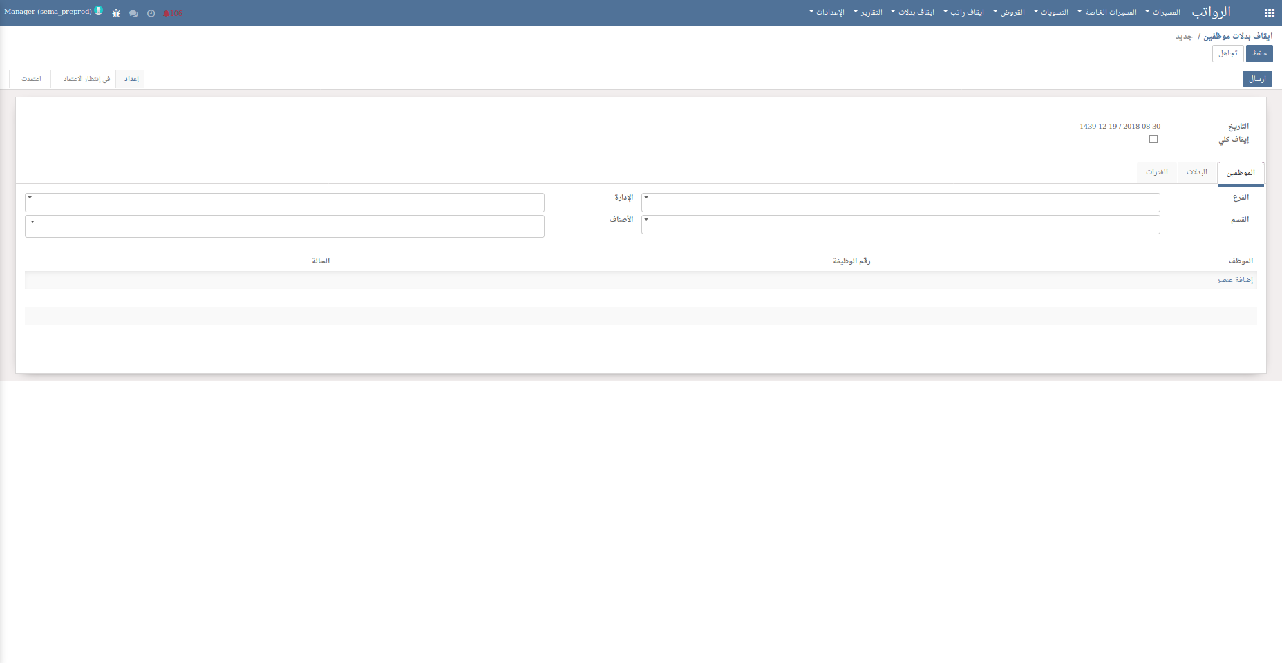Expand the القسم dropdown field
Viewport: 1282px width, 663px height.
coord(900,224)
